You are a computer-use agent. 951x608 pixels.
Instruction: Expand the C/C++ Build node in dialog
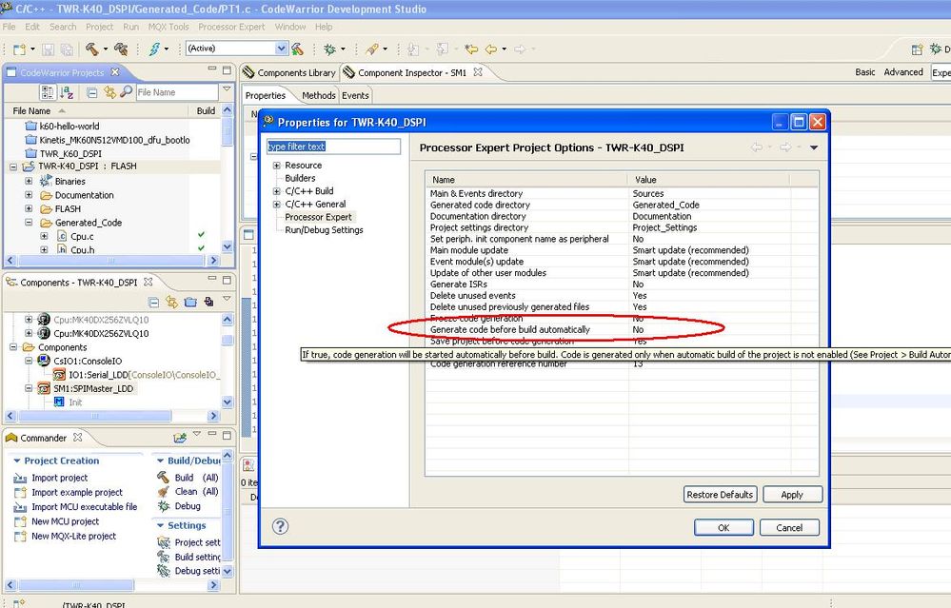coord(277,191)
